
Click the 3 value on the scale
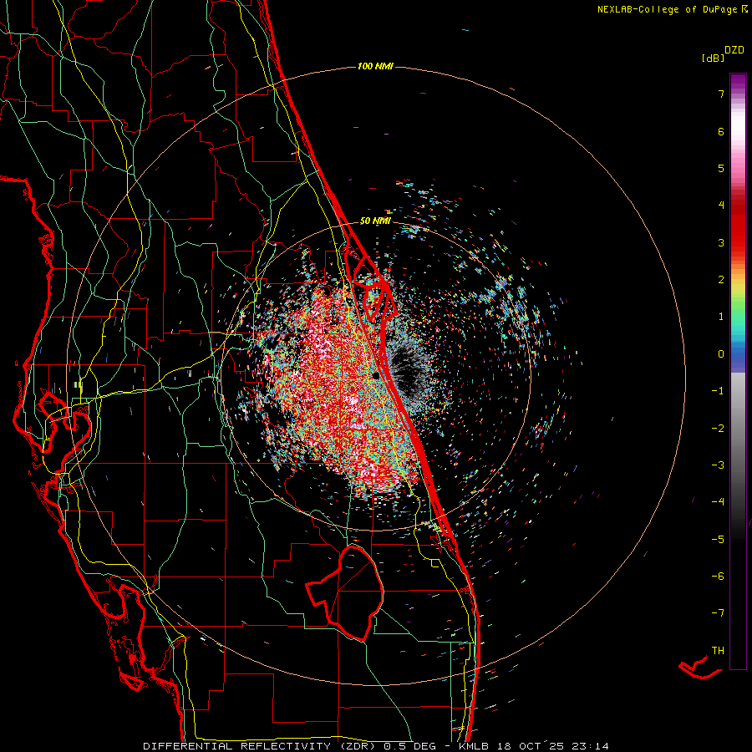pos(721,242)
